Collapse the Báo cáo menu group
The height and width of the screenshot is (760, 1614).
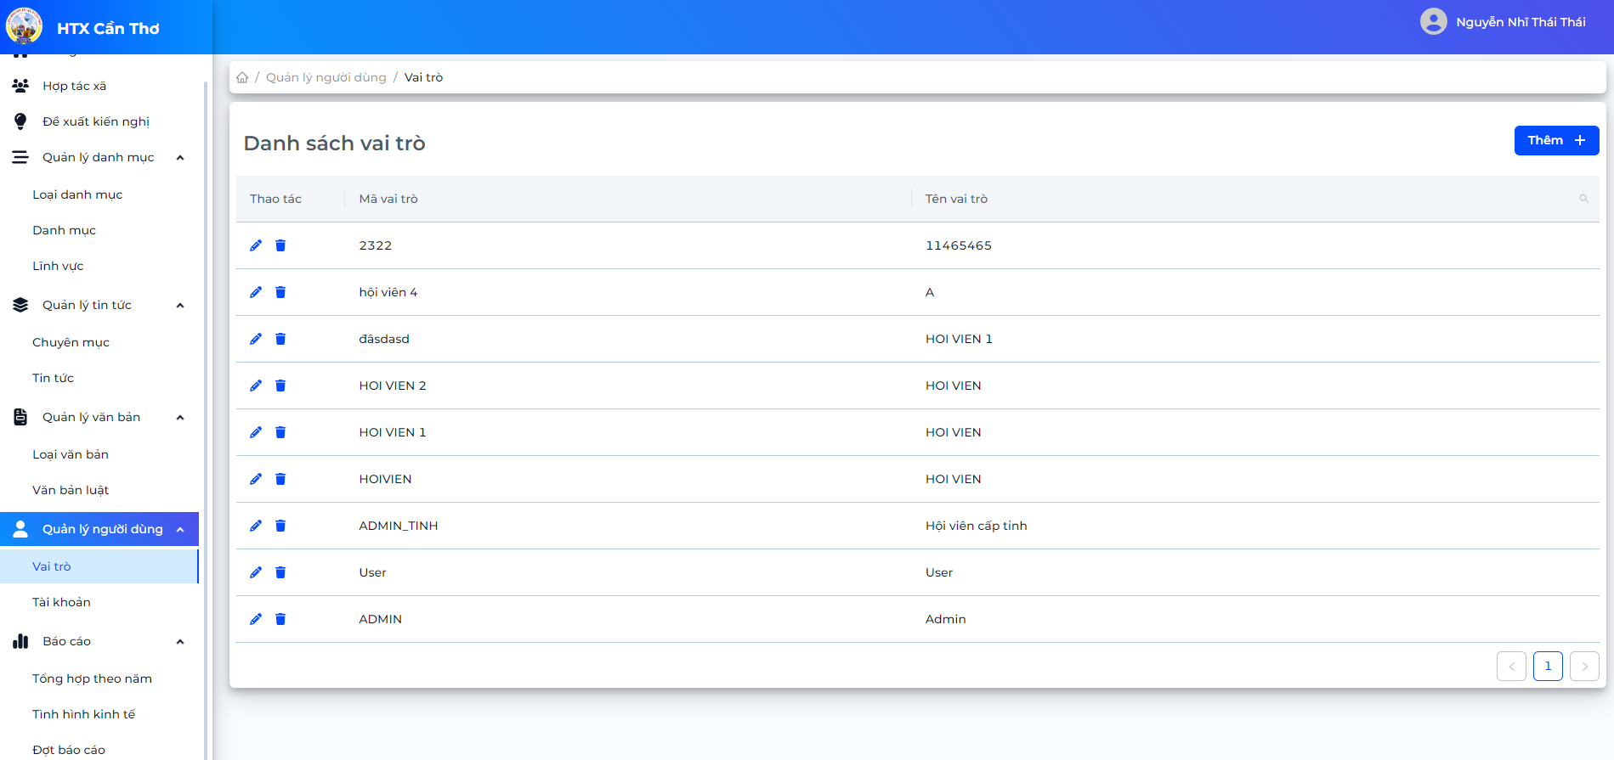click(x=180, y=642)
